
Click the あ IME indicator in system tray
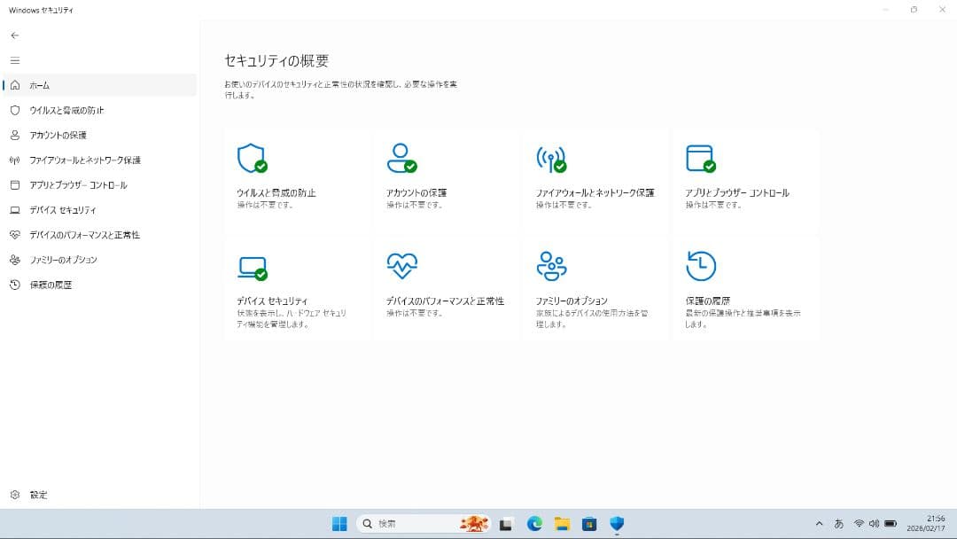pos(839,523)
